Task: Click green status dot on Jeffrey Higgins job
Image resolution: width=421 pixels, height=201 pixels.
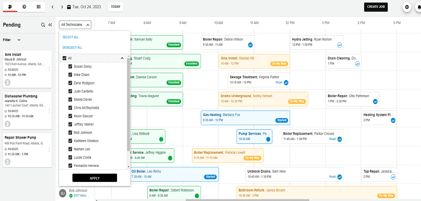Action: 170,158
